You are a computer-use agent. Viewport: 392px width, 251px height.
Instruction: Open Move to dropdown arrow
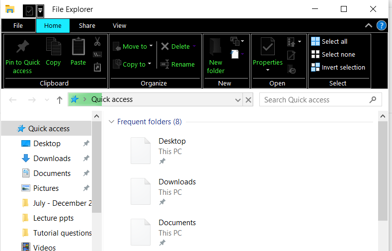pos(151,46)
